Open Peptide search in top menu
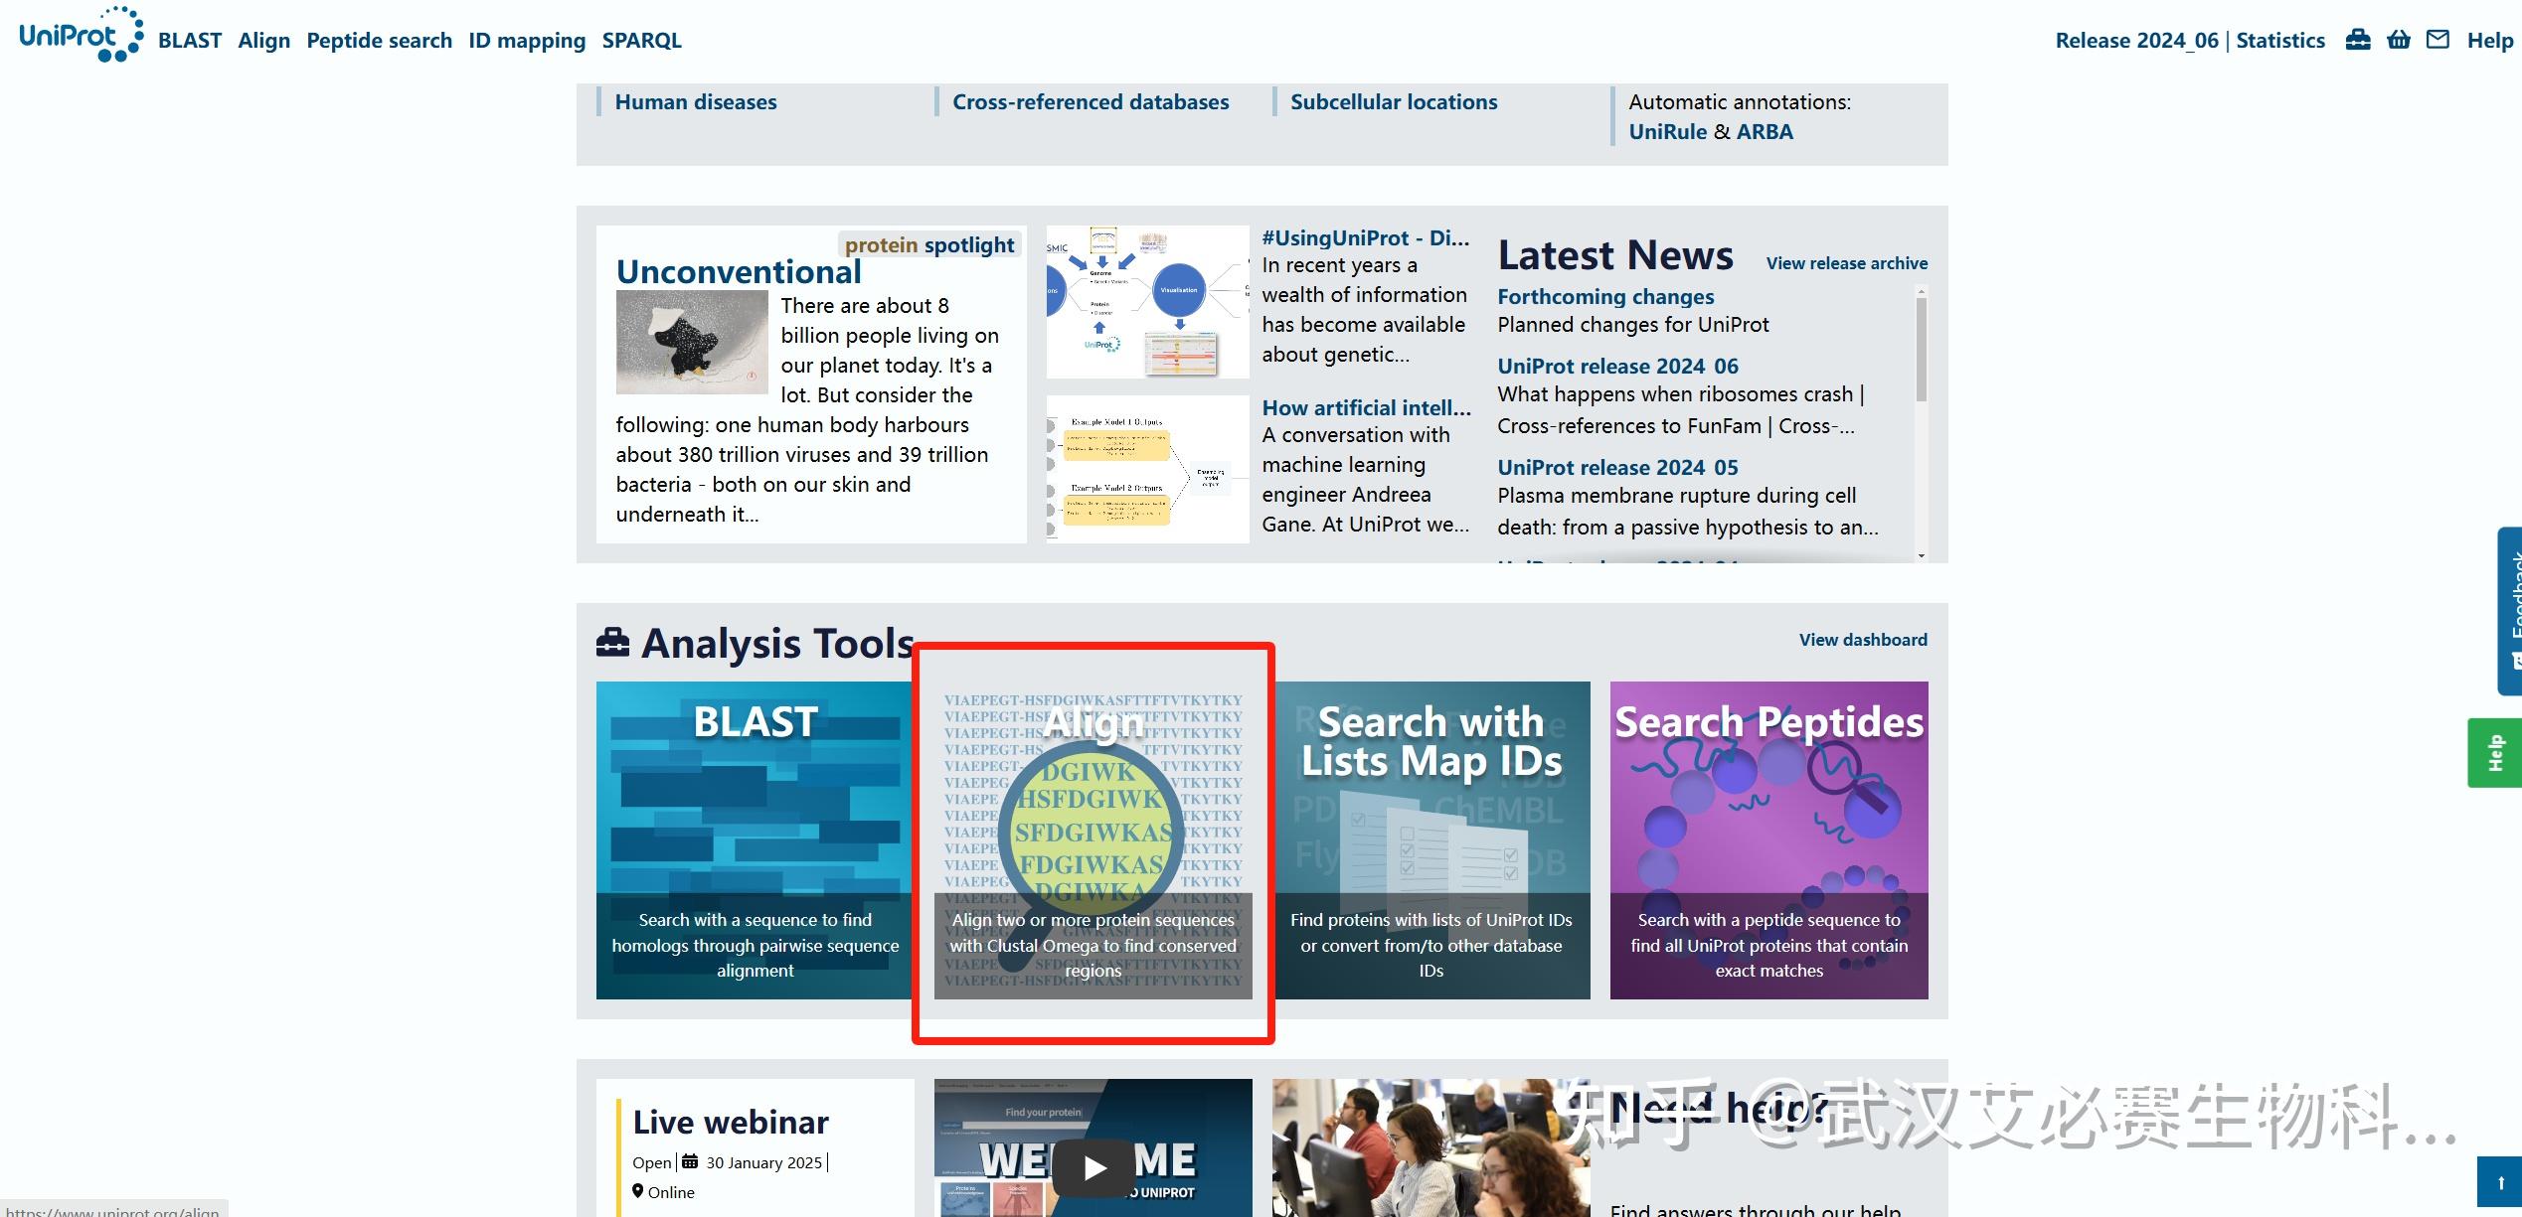This screenshot has width=2522, height=1217. click(x=379, y=41)
